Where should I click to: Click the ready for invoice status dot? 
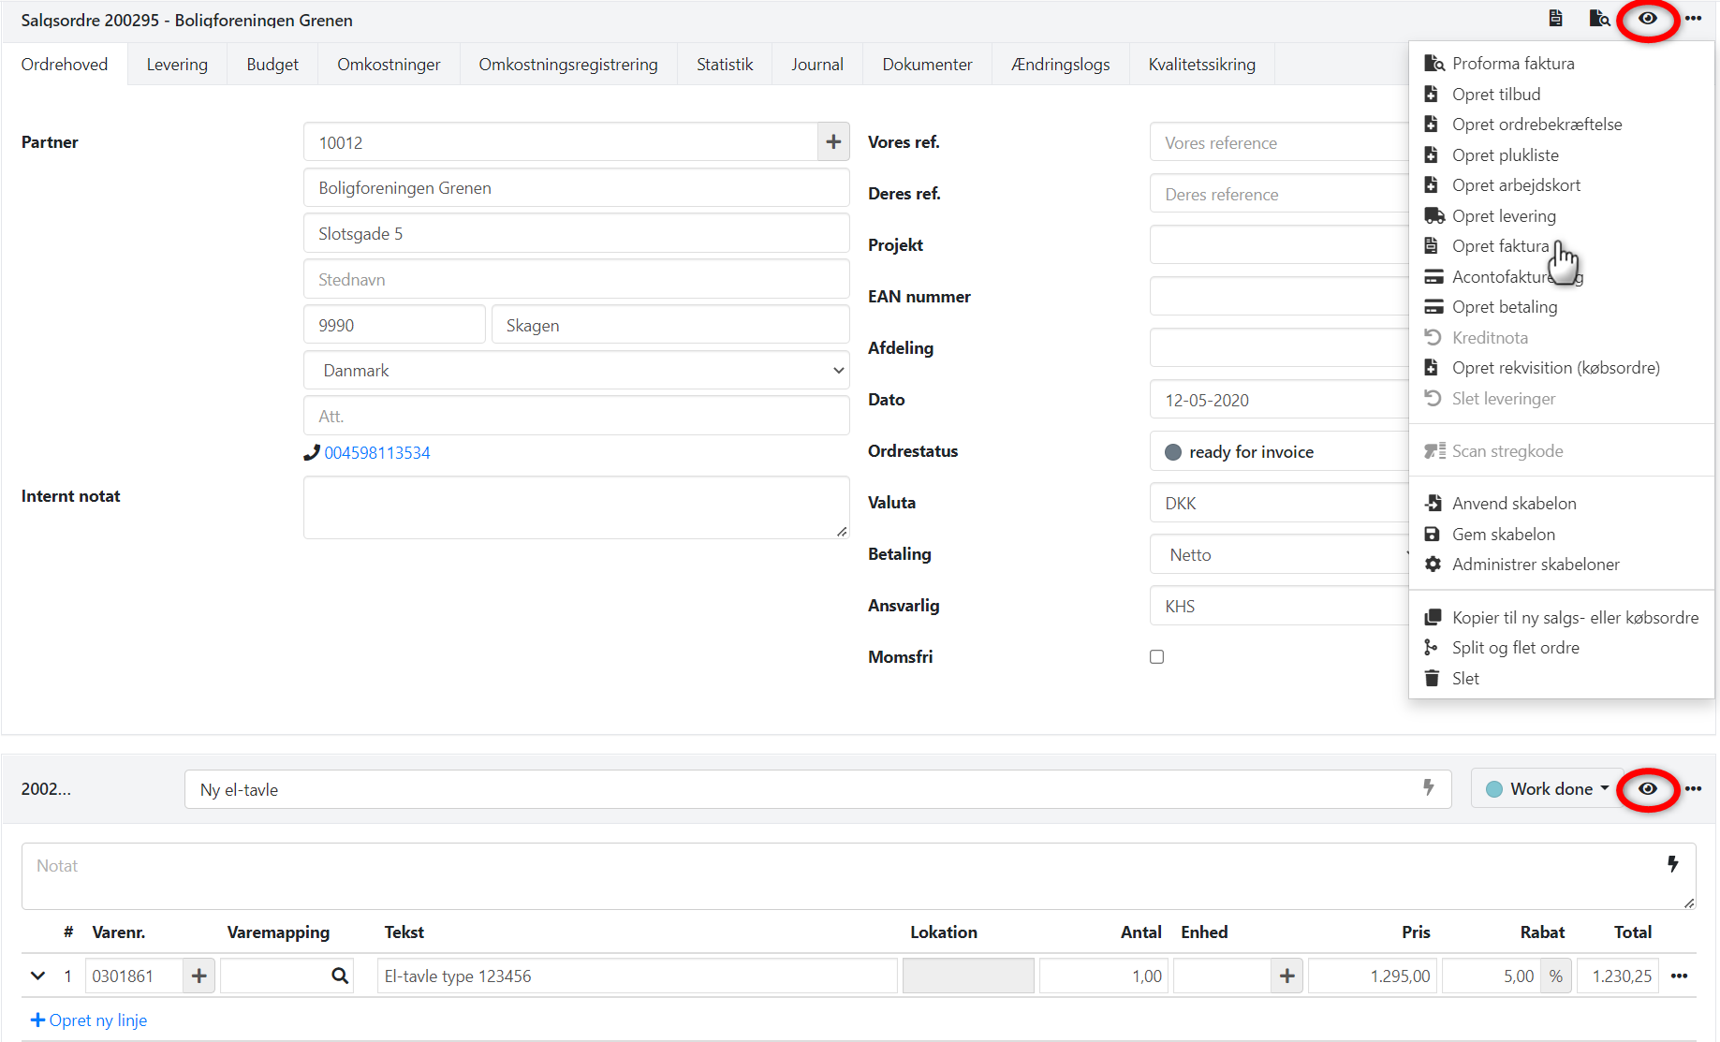pos(1172,452)
